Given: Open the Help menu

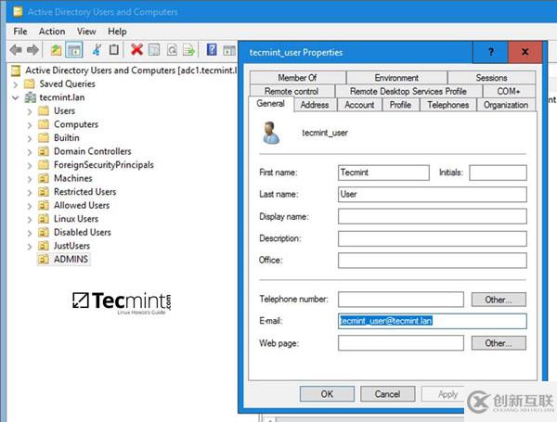Looking at the screenshot, I should (117, 32).
